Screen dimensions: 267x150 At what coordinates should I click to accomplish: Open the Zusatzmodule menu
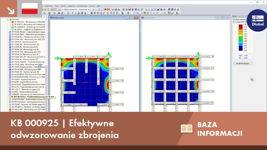coord(82,6)
